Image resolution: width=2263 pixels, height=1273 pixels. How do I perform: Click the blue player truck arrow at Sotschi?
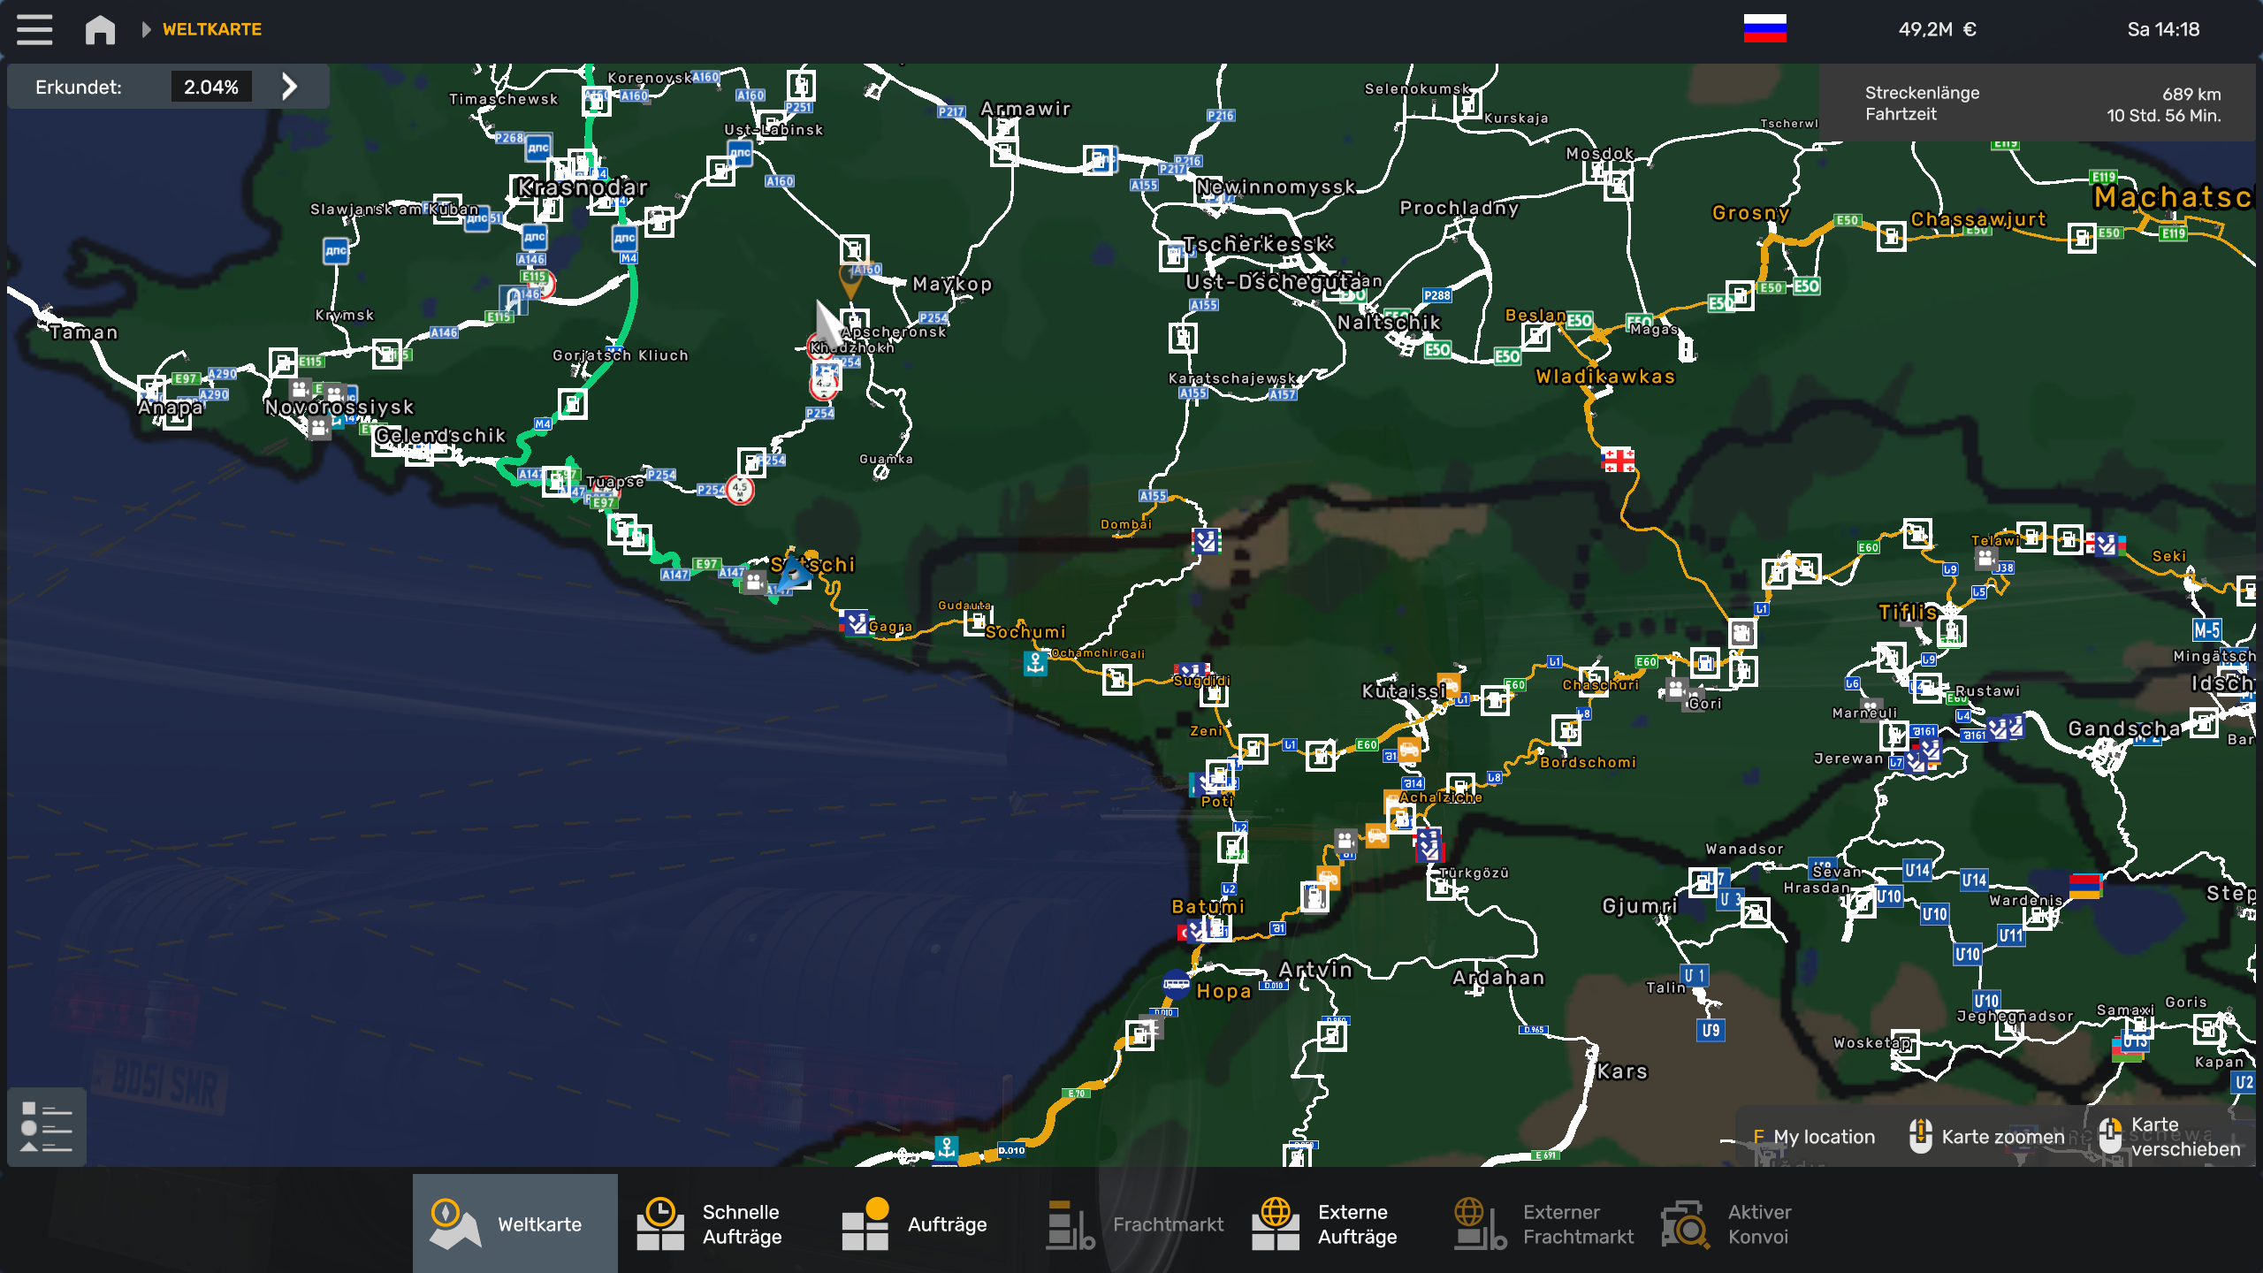[793, 573]
